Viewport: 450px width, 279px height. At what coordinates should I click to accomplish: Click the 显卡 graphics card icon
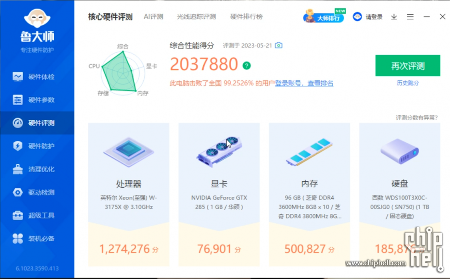coord(219,151)
